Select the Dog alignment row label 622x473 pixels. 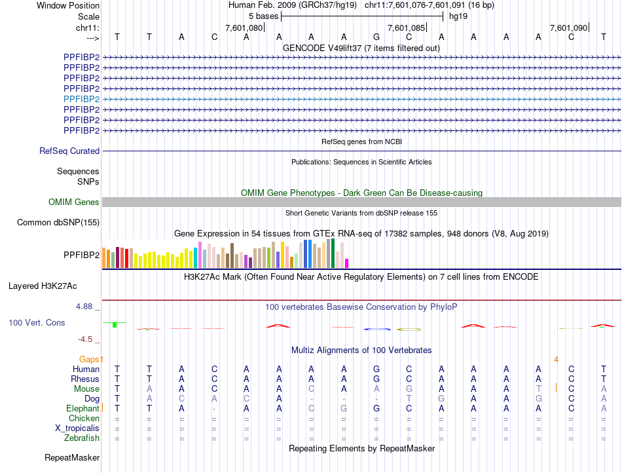[x=92, y=399]
